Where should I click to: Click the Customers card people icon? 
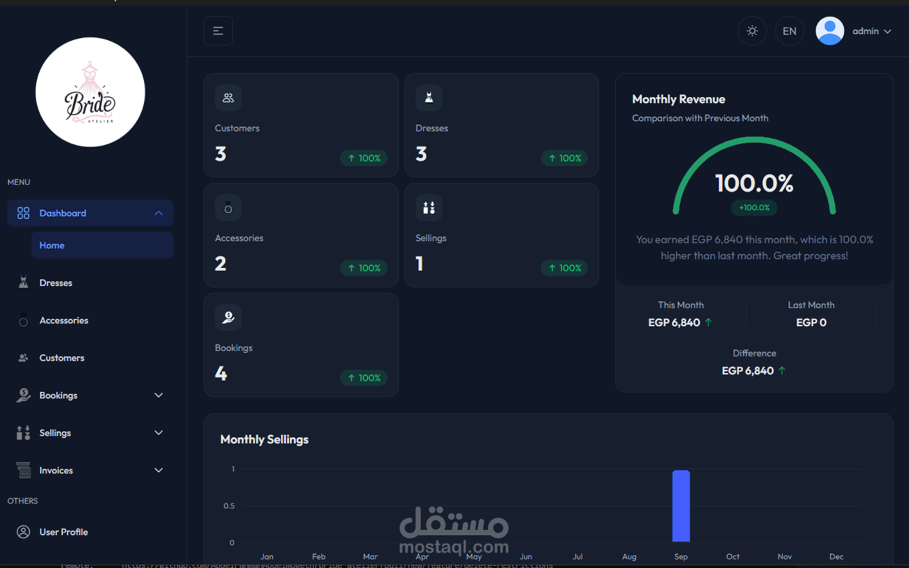[228, 98]
